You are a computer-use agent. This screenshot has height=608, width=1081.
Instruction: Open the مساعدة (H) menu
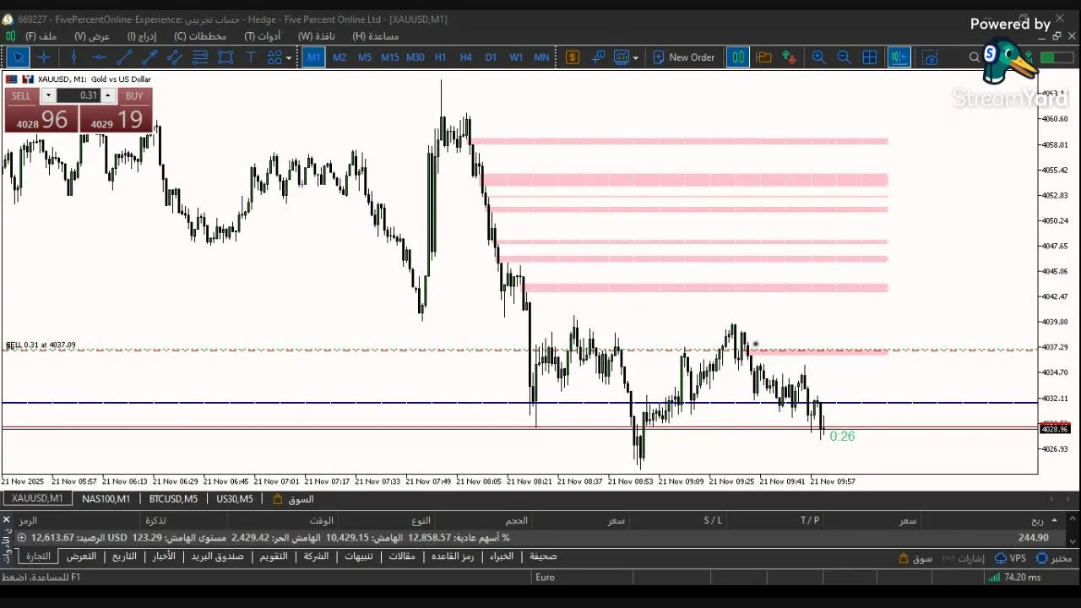point(375,36)
